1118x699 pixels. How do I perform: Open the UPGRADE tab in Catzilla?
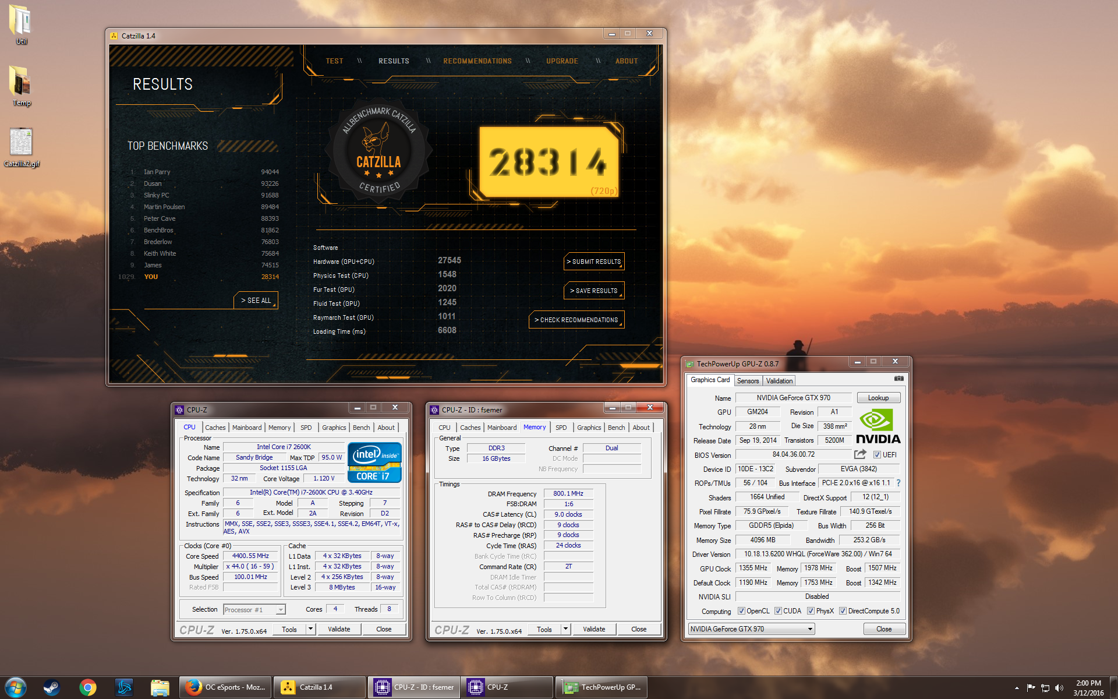[x=562, y=61]
